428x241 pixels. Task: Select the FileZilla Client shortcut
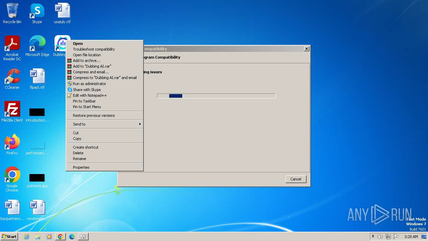pos(12,112)
